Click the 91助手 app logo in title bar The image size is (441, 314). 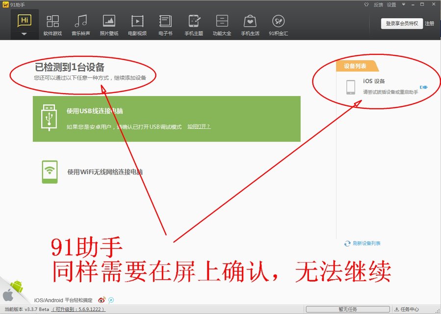(x=5, y=4)
